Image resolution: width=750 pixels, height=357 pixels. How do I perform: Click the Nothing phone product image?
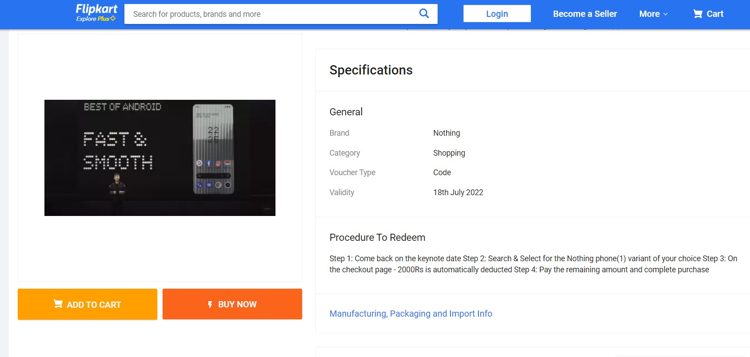click(160, 158)
